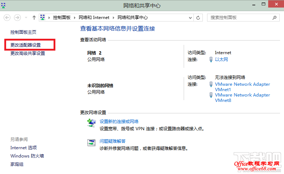The width and height of the screenshot is (284, 174).
Task: Open the recent locations dropdown arrow
Action: [26, 18]
